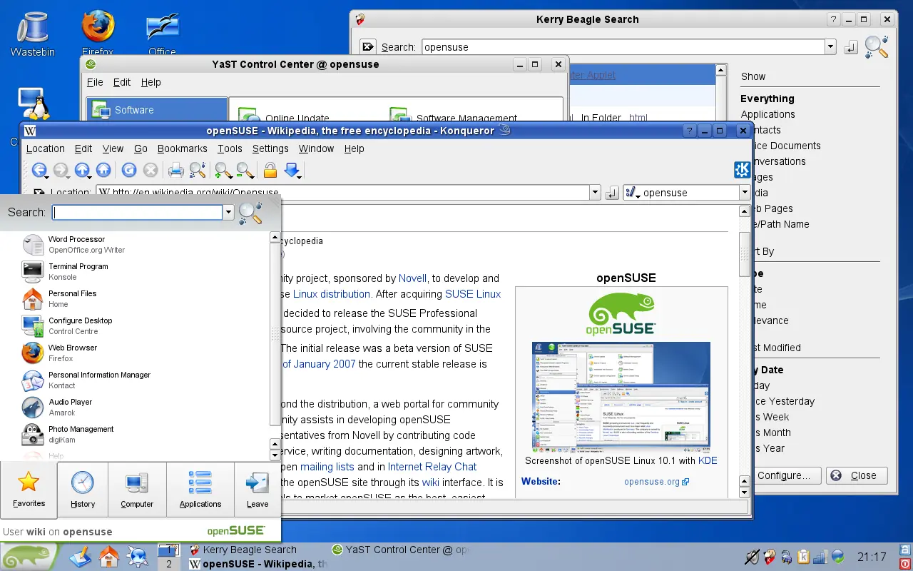
Task: Click the openSUSE gecko start menu button
Action: (x=27, y=556)
